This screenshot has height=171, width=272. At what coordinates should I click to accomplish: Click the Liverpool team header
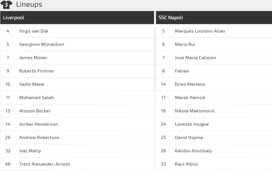click(x=14, y=18)
